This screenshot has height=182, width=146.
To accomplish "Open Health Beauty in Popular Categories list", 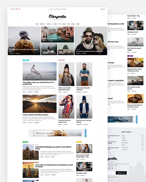I will [124, 143].
